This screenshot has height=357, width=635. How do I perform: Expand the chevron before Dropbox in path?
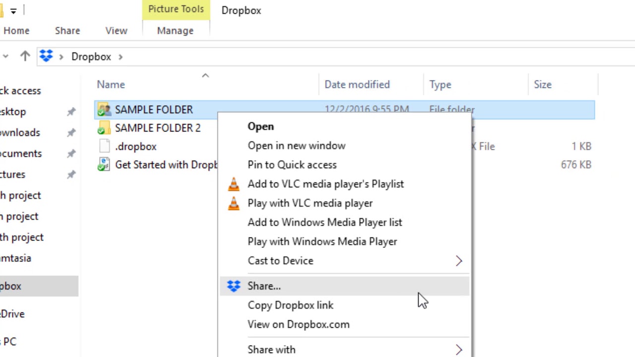pos(61,57)
